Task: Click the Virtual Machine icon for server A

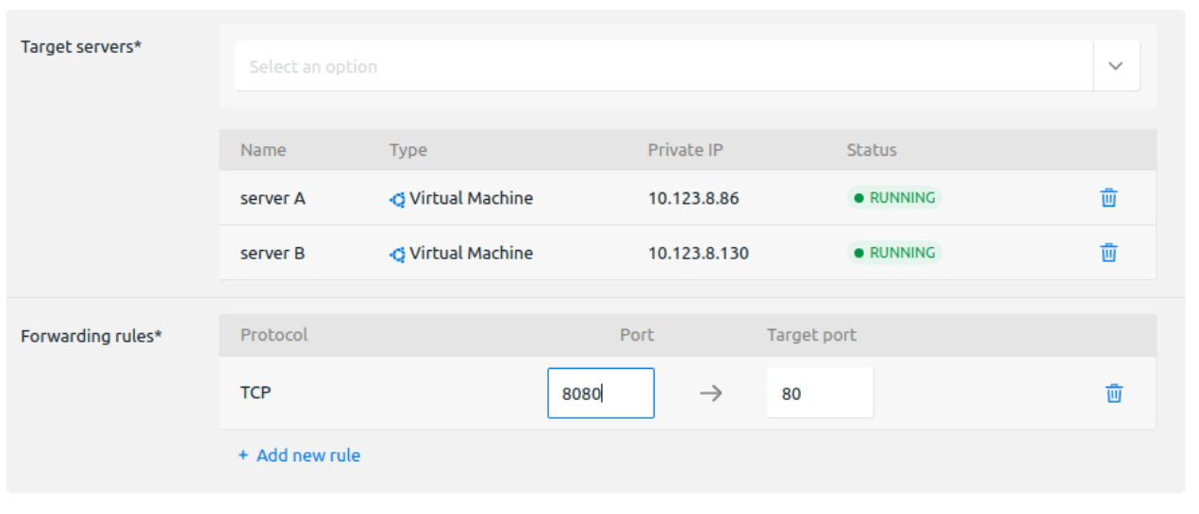Action: tap(397, 199)
